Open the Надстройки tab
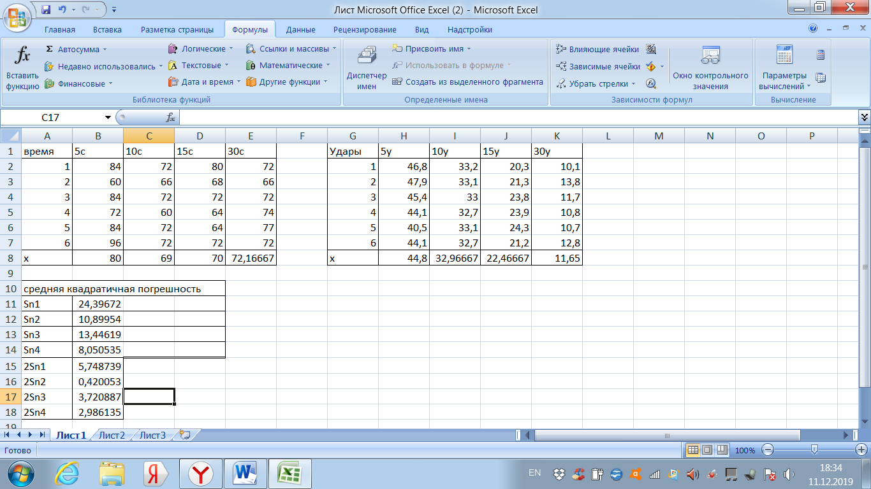This screenshot has height=489, width=871. tap(470, 29)
